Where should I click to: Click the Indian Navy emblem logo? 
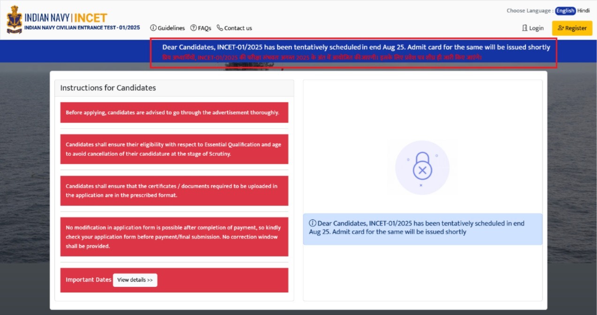[x=15, y=19]
